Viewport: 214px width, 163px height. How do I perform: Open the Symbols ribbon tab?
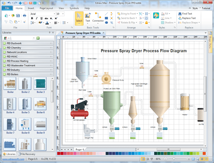click(x=74, y=8)
